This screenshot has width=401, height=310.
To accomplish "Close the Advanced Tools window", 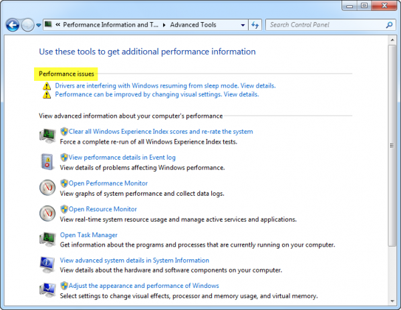I will [x=384, y=5].
